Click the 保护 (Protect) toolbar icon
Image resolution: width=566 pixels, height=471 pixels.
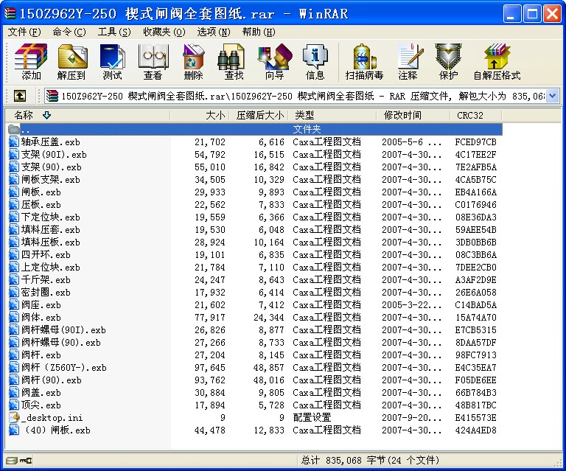pos(448,62)
